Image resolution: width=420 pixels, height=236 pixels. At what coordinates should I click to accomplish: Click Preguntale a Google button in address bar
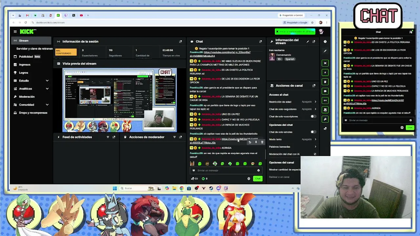click(295, 23)
